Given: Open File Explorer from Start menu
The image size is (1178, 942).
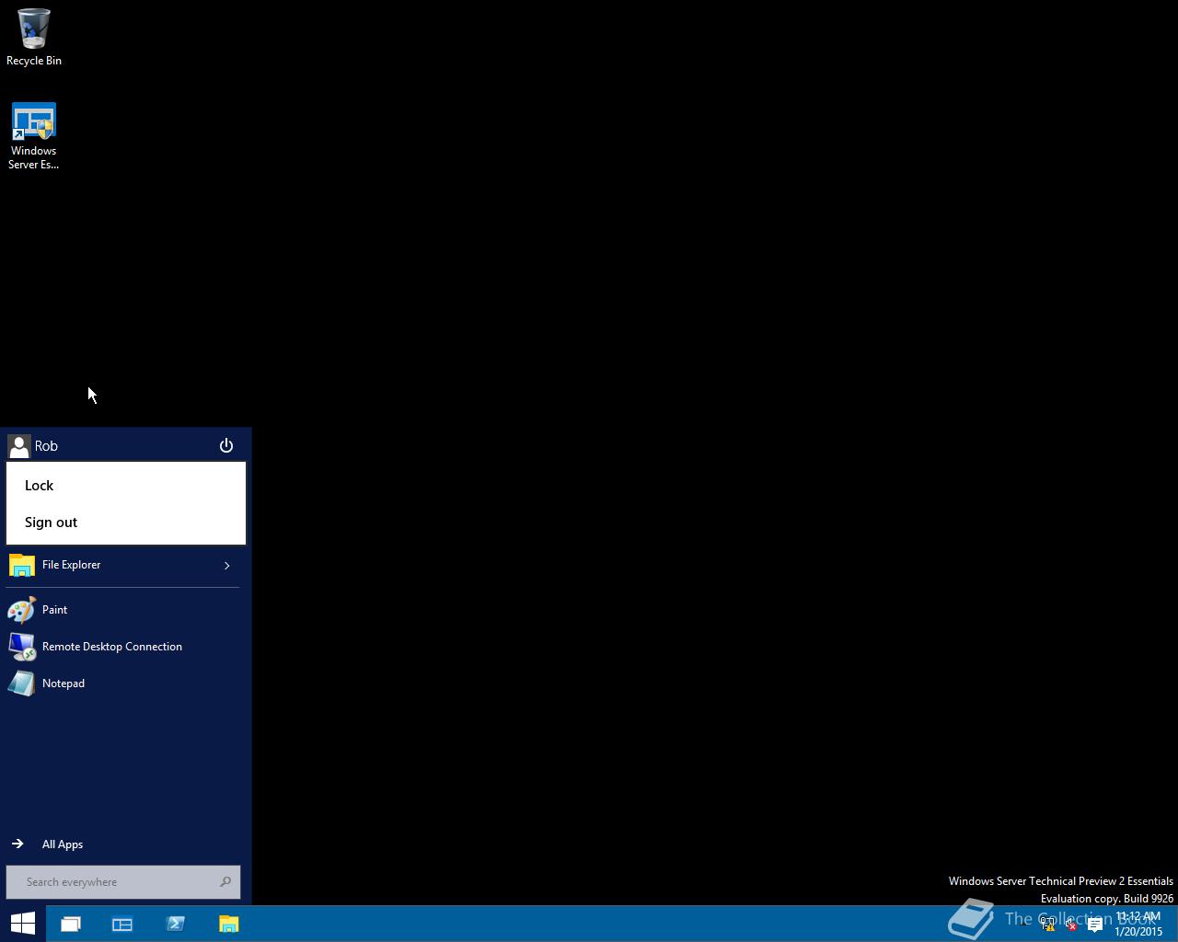Looking at the screenshot, I should tap(110, 565).
